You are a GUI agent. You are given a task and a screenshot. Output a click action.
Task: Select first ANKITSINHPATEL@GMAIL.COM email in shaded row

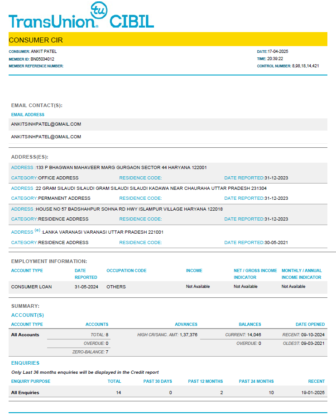pyautogui.click(x=46, y=124)
